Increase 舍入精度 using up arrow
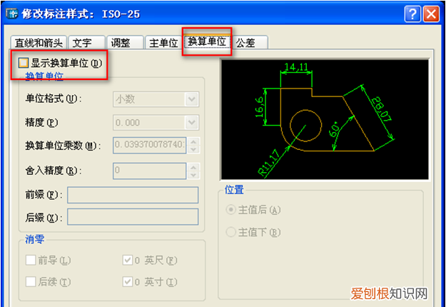Image resolution: width=446 pixels, height=307 pixels. click(x=193, y=167)
